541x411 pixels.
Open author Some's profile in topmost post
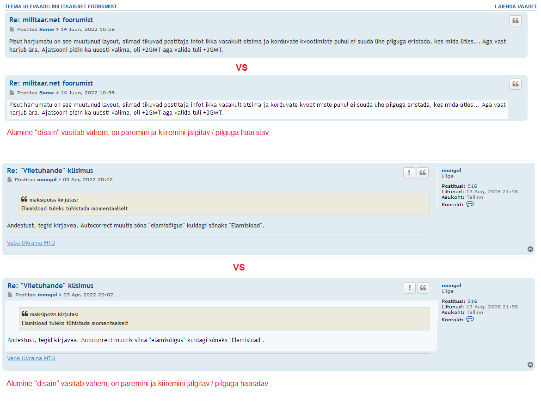coord(47,29)
